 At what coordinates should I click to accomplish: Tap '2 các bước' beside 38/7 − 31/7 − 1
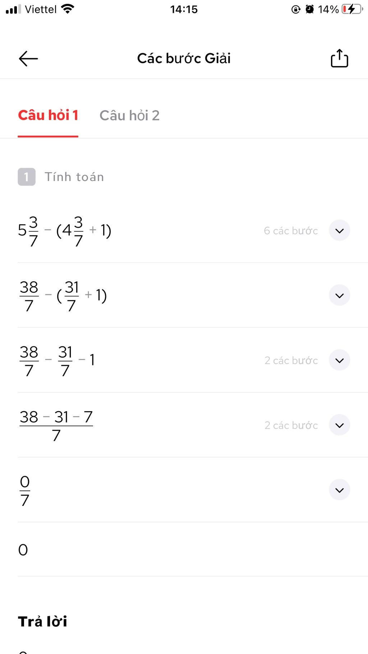pos(291,360)
